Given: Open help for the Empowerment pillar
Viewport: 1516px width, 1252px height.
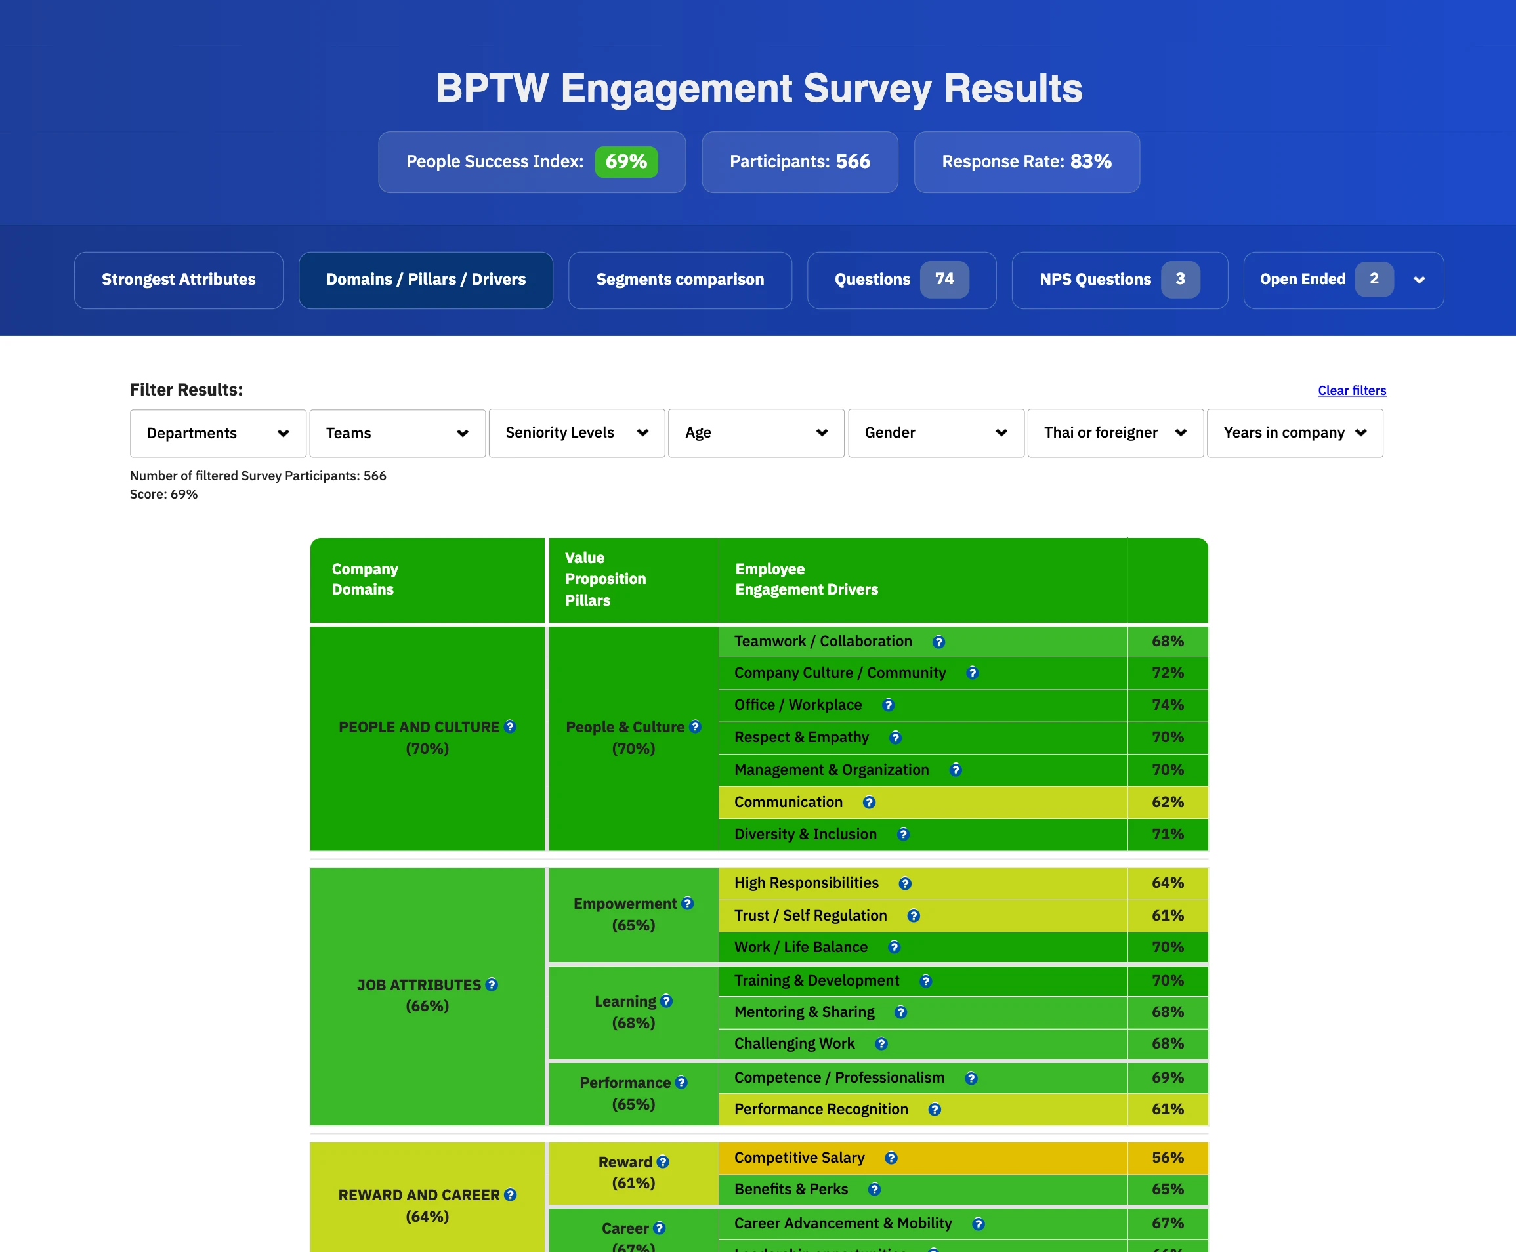Looking at the screenshot, I should pos(688,903).
